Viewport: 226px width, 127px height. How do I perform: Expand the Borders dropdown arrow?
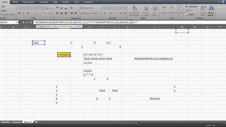click(x=38, y=13)
